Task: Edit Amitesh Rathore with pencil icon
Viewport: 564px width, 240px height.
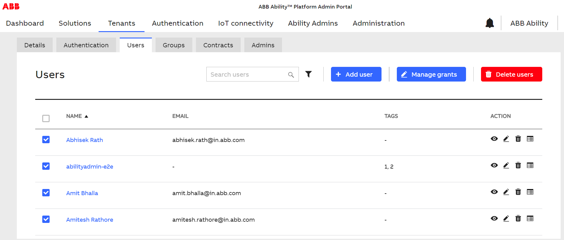Action: 506,218
